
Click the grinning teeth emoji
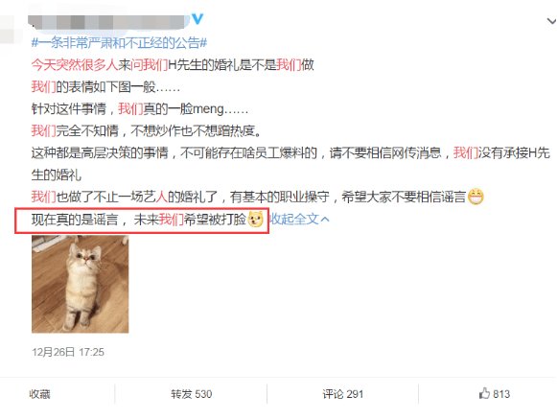pyautogui.click(x=476, y=197)
